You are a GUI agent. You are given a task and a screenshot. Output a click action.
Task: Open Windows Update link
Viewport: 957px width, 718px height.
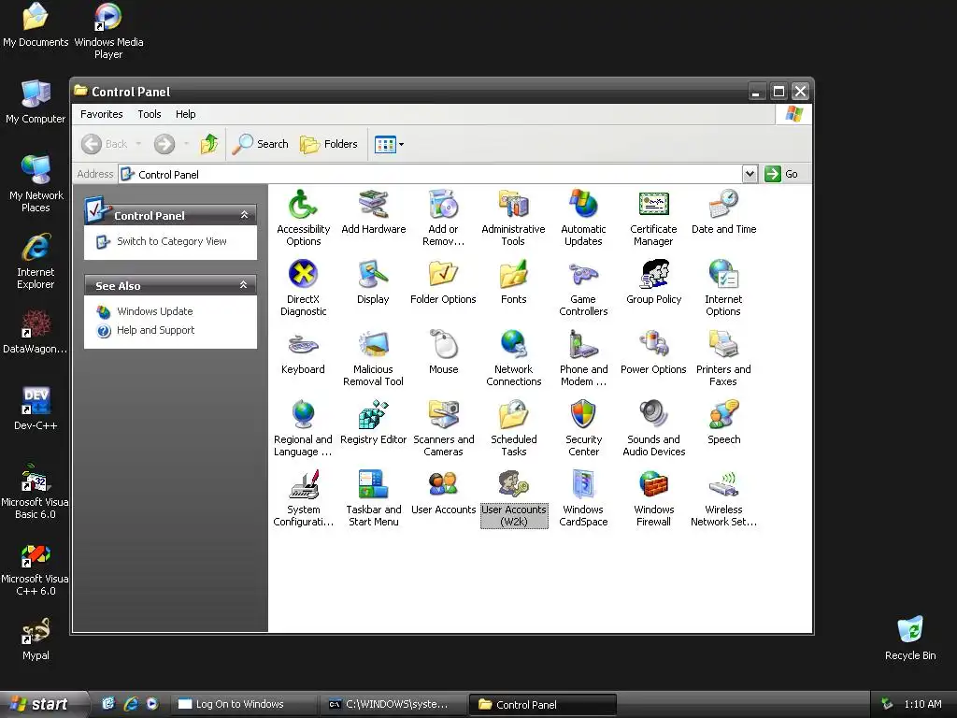[155, 311]
